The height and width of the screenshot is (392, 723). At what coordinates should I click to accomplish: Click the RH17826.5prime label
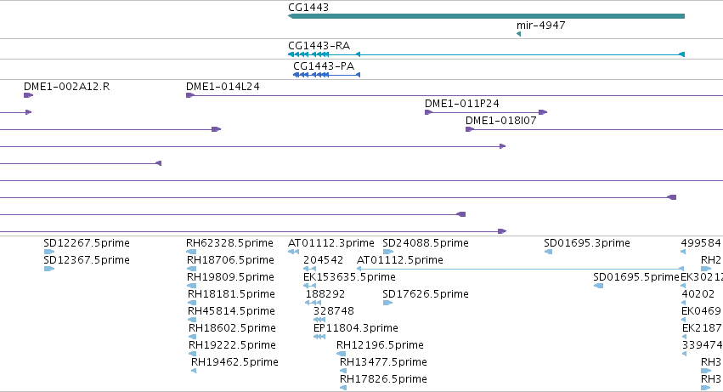pyautogui.click(x=383, y=379)
